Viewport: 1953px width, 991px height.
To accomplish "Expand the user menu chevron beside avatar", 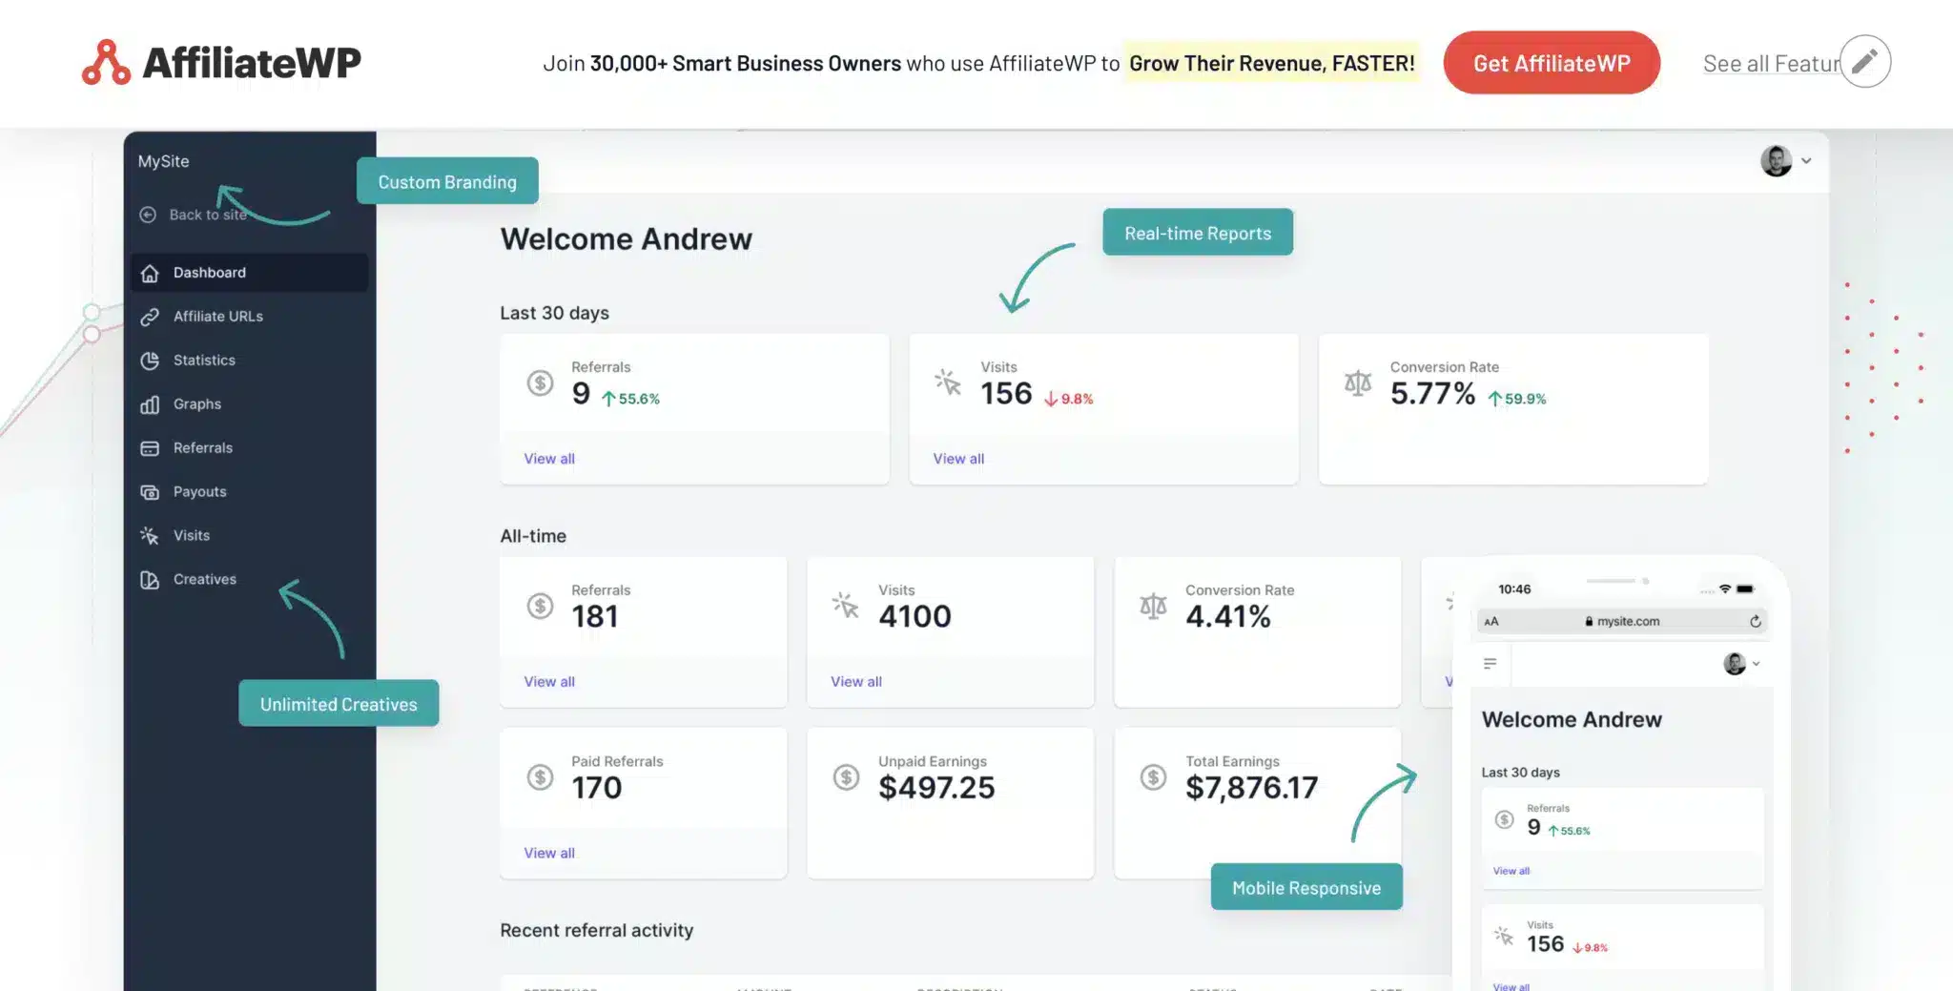I will (1806, 161).
